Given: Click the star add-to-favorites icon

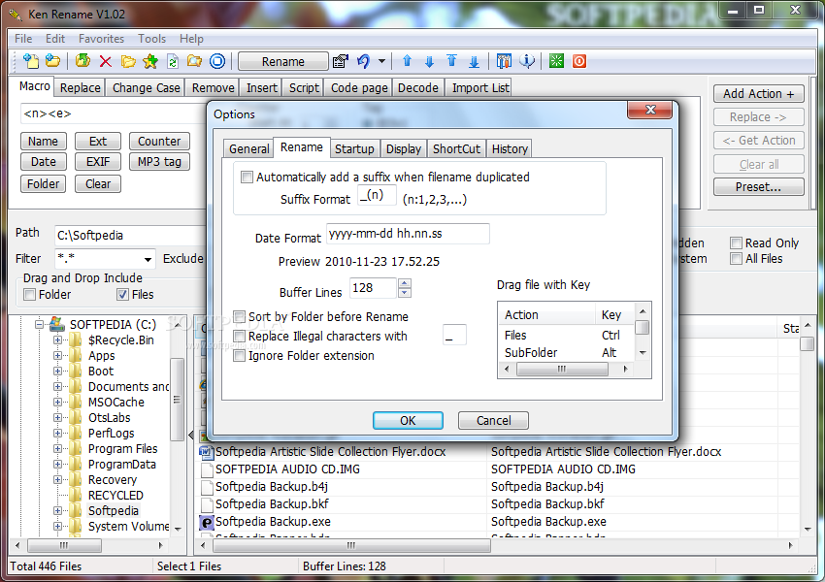Looking at the screenshot, I should 150,61.
